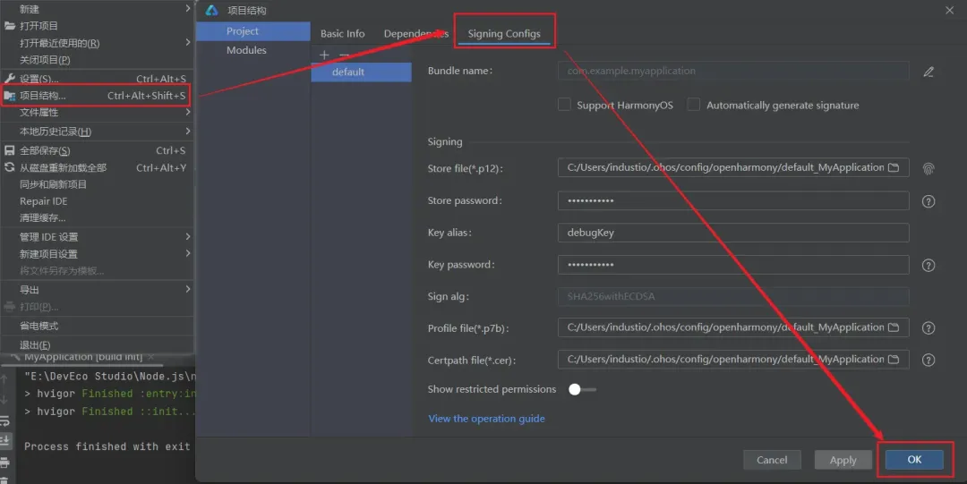Browse folder icon in Store file field
967x484 pixels.
pyautogui.click(x=894, y=167)
